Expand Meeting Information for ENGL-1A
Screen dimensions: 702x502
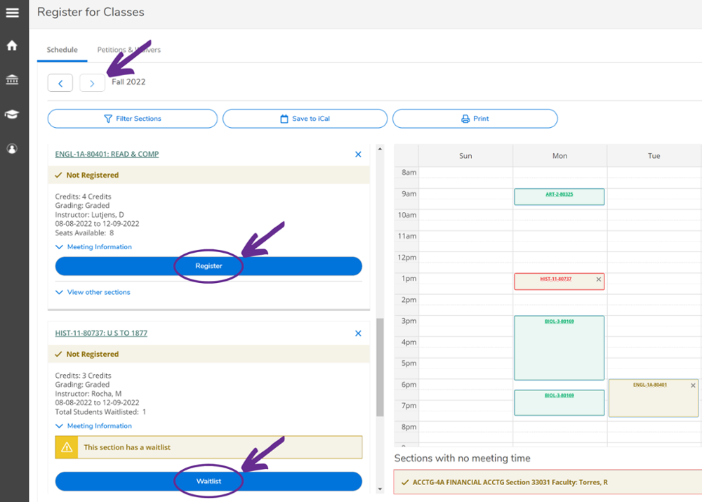click(x=93, y=246)
